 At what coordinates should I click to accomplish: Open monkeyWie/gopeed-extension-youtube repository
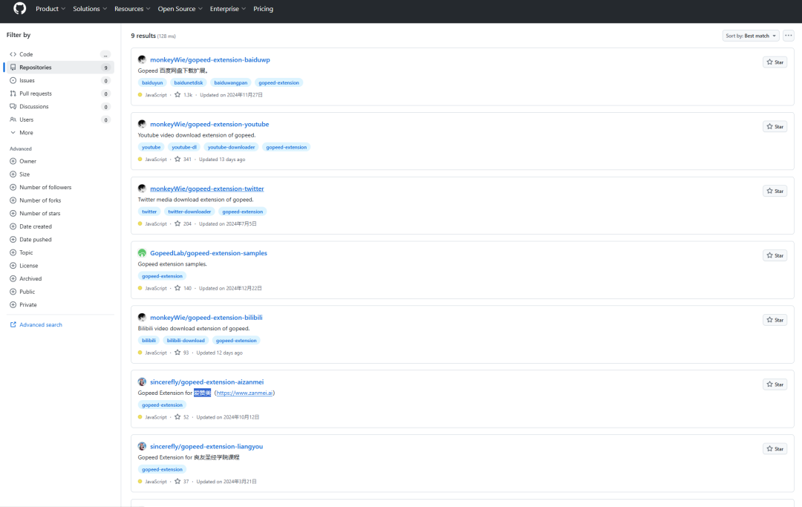tap(209, 124)
